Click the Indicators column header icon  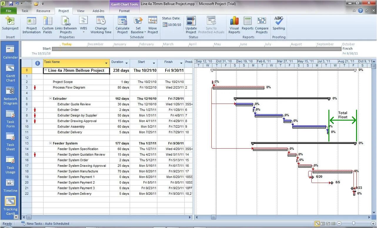38,63
